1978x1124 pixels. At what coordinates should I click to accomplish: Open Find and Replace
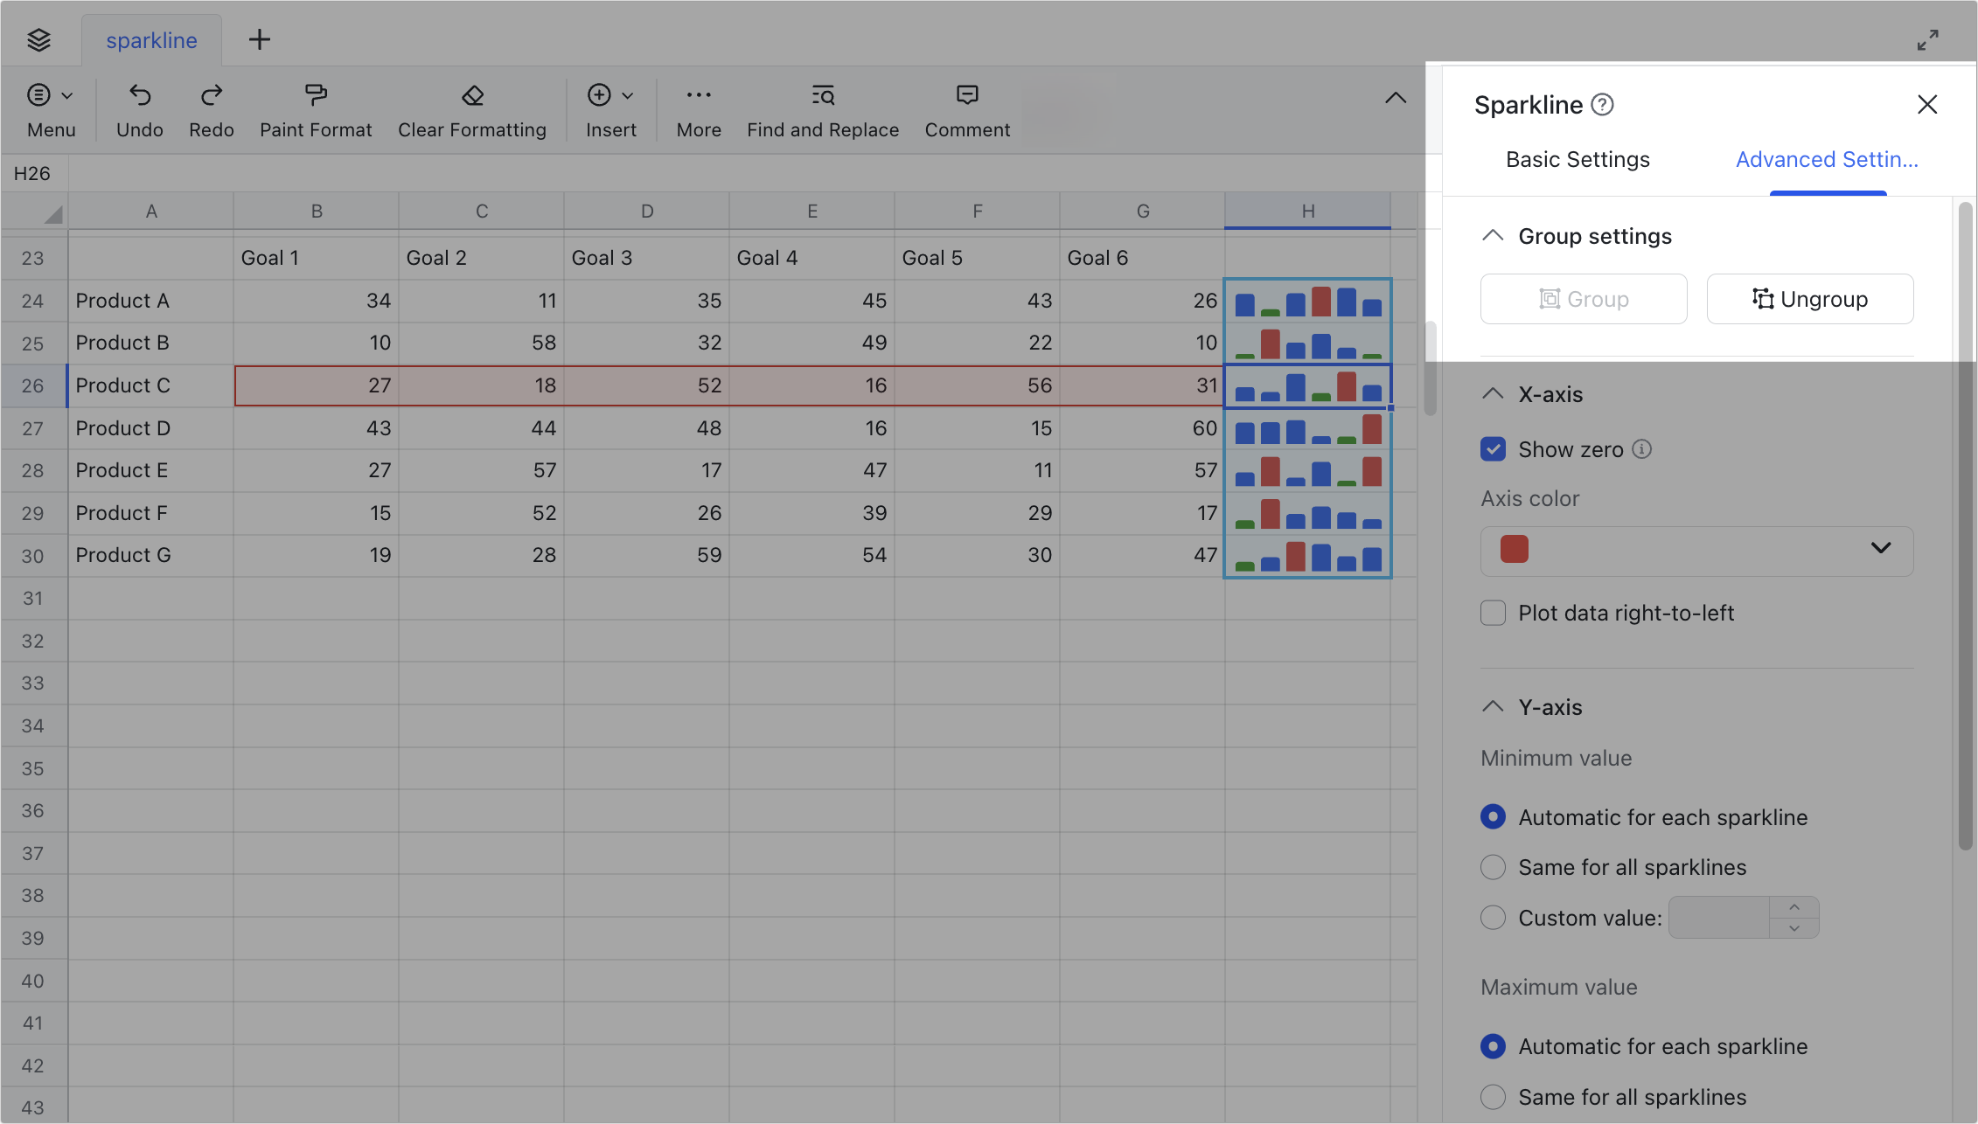[822, 108]
